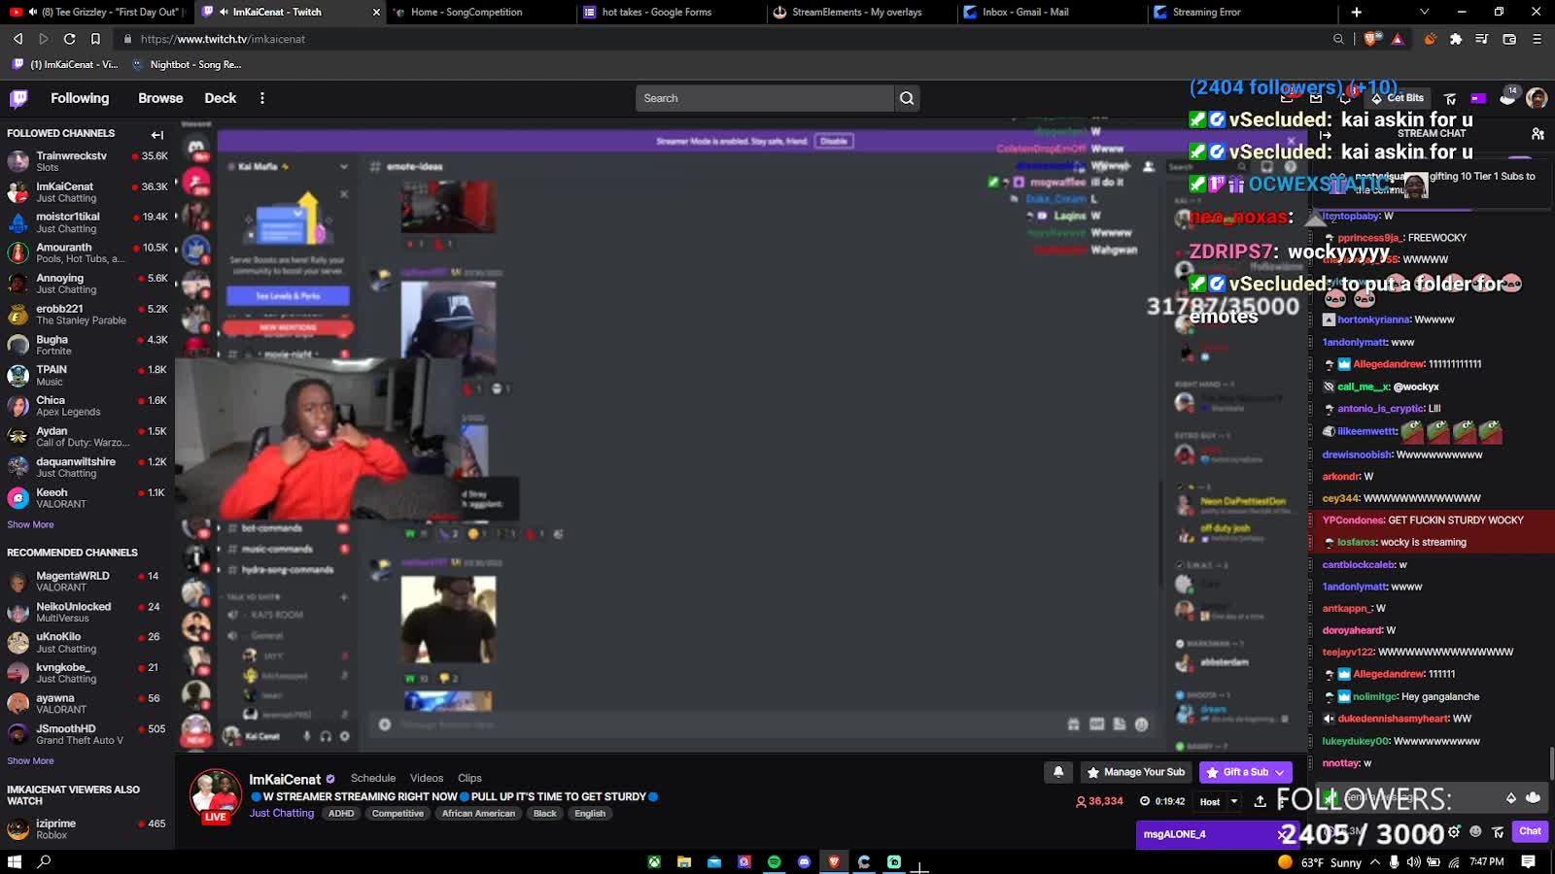Toggle microphone icon in system tray
The width and height of the screenshot is (1555, 874).
pos(1394,861)
